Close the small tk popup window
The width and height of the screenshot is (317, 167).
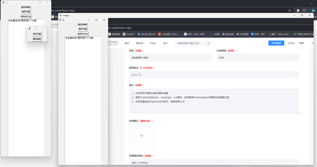coord(43,29)
